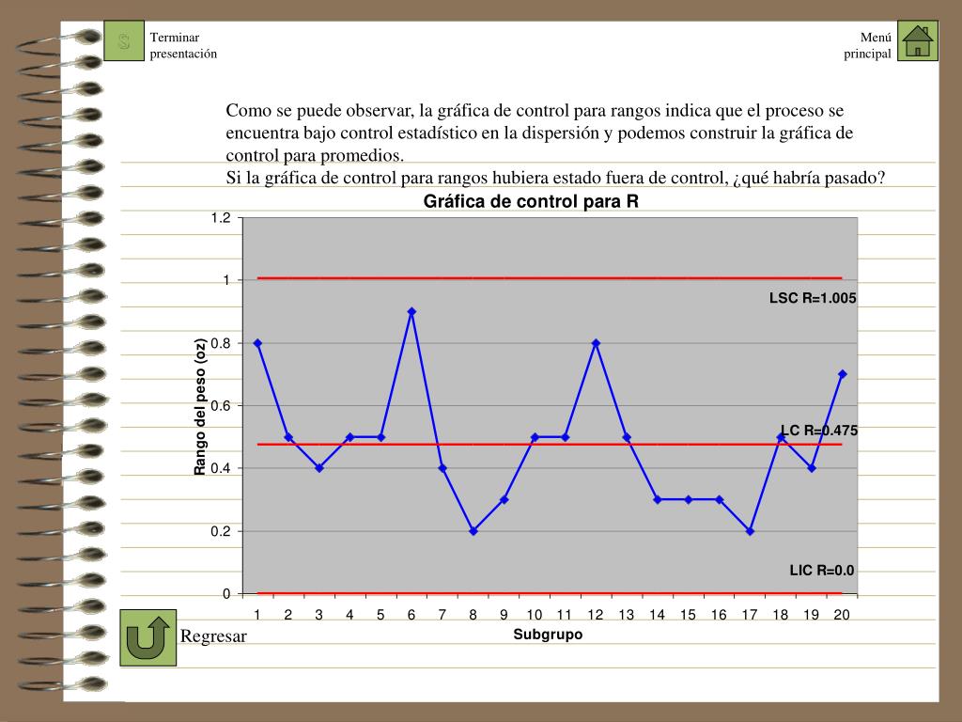
Task: Click chart title 'Gráfica de control para R'
Action: pyautogui.click(x=531, y=201)
